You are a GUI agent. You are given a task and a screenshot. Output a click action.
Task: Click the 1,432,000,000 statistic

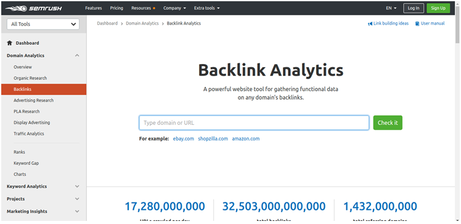pyautogui.click(x=380, y=206)
